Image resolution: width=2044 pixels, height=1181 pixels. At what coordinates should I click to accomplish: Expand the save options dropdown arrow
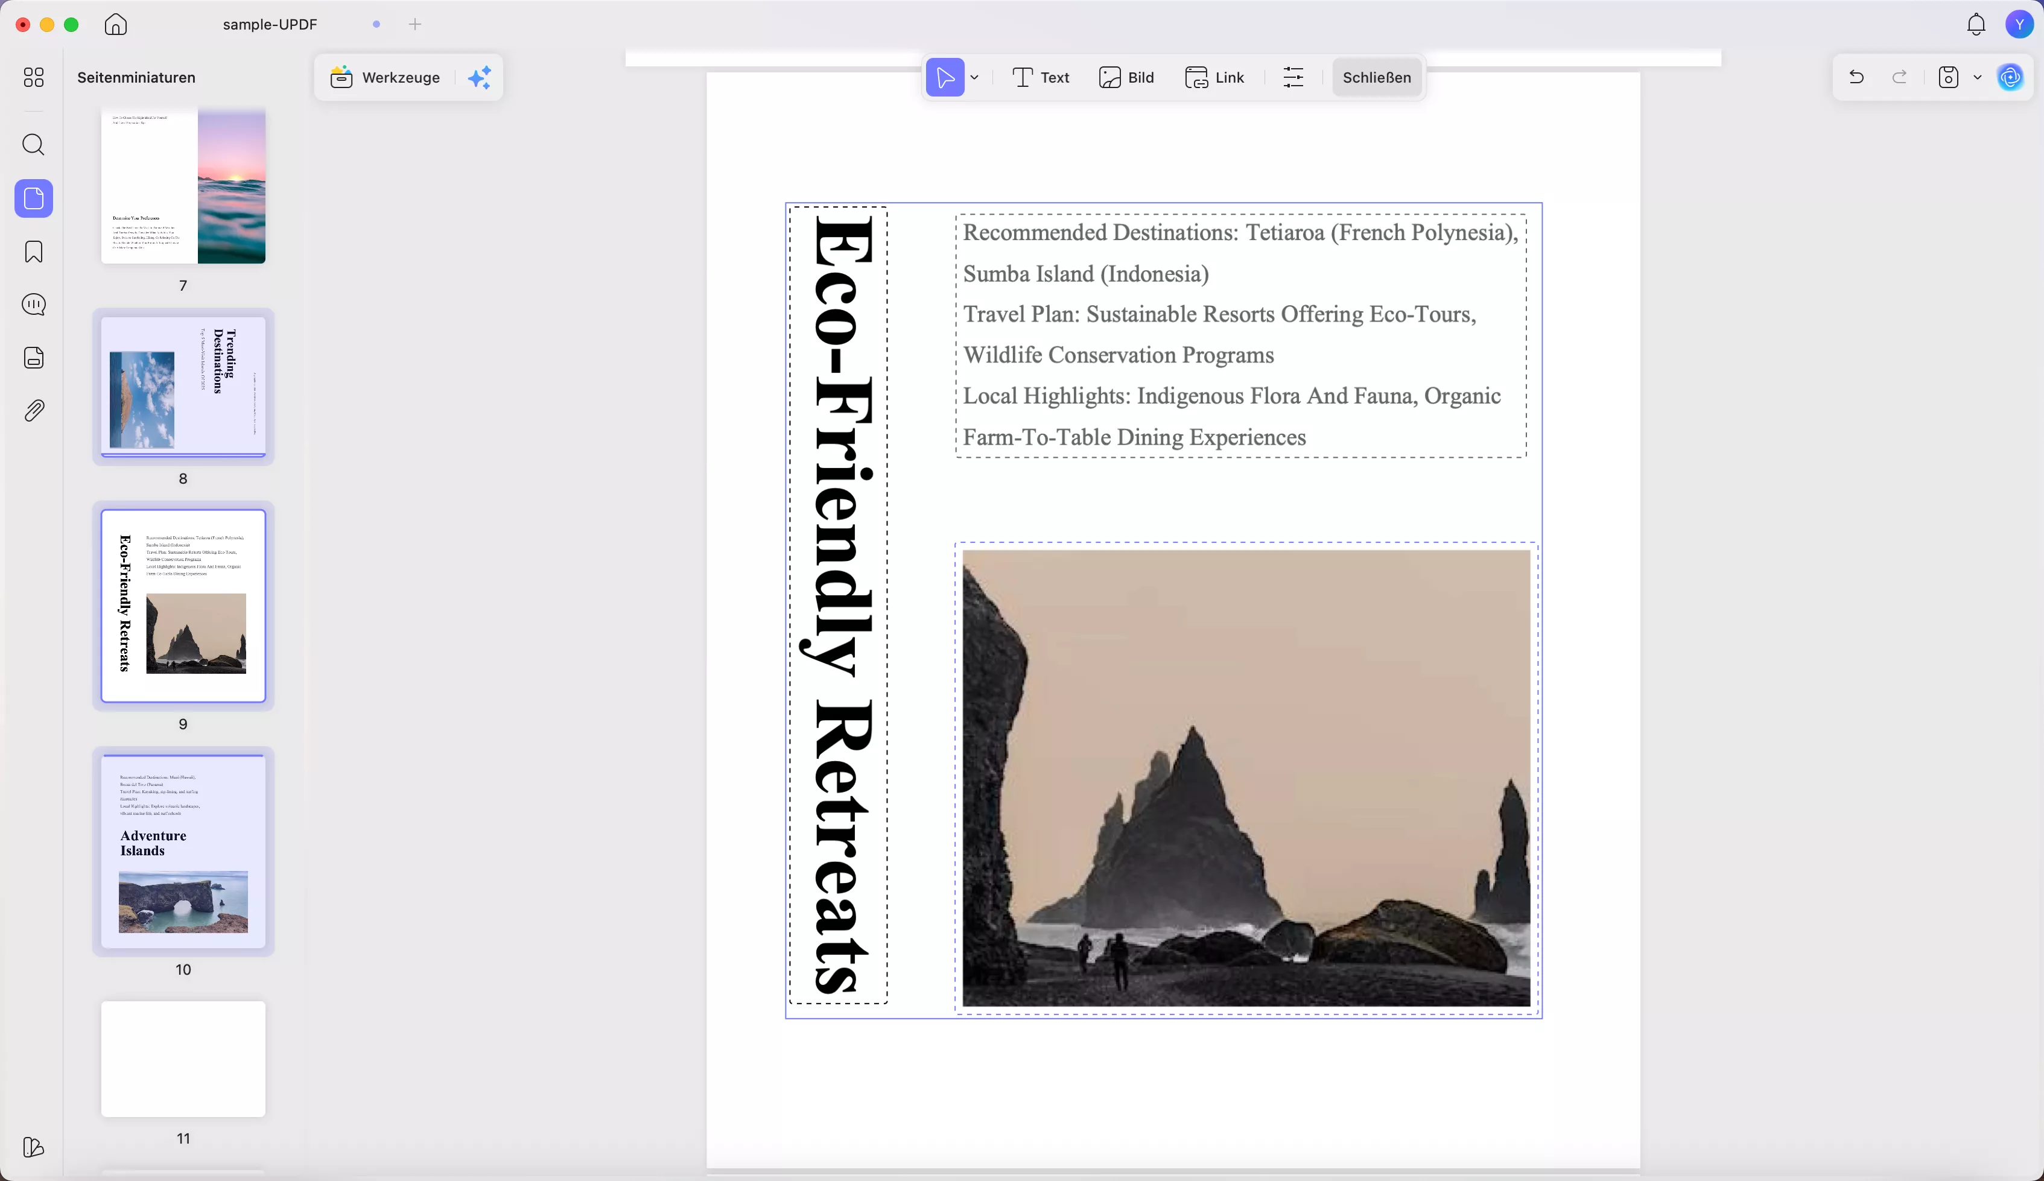(x=1978, y=78)
